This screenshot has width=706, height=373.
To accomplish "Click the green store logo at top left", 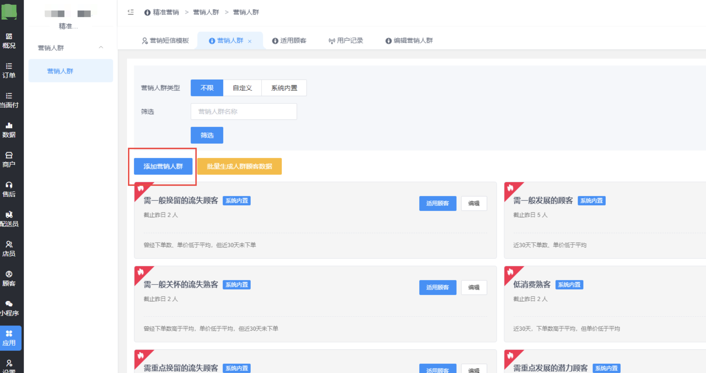I will point(9,11).
